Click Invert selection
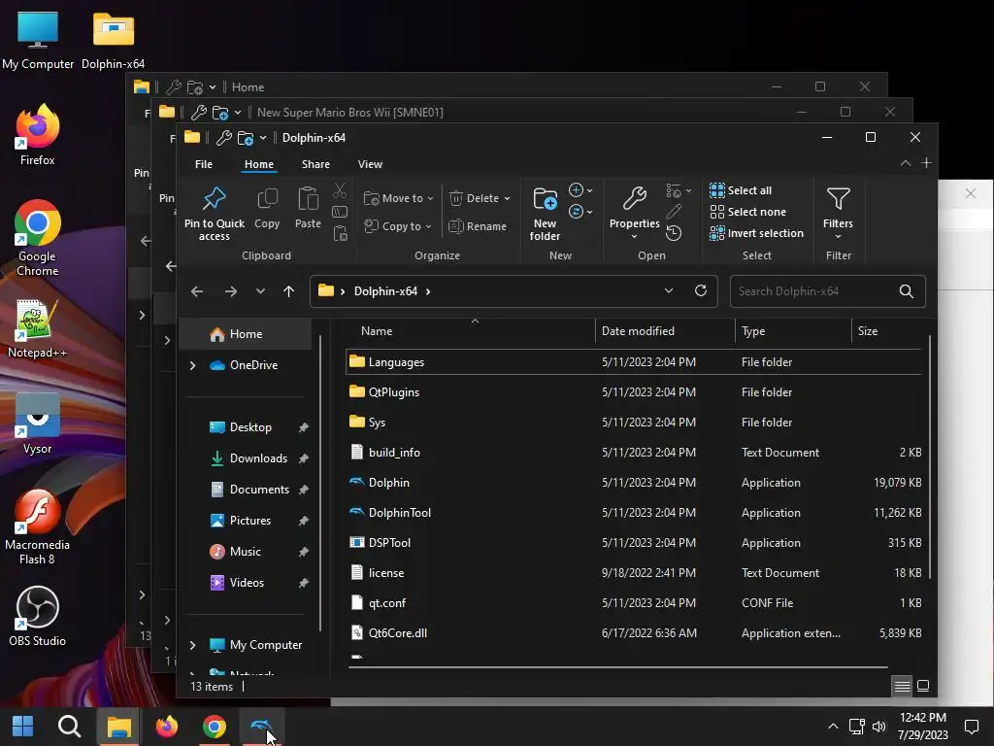994x746 pixels. pos(756,233)
